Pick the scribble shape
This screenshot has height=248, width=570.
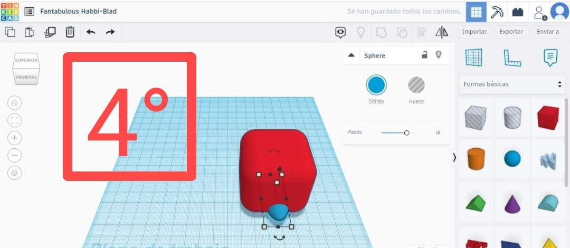548,161
